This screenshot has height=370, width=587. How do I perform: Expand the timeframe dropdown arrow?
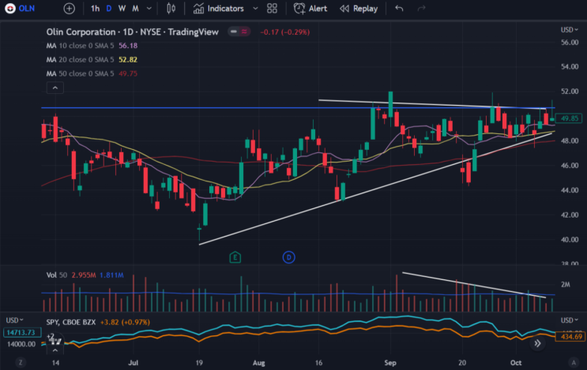point(149,9)
